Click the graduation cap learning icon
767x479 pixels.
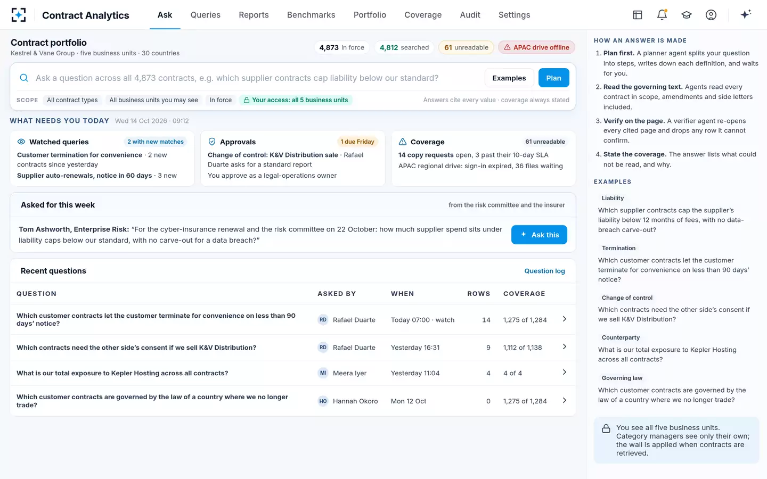click(x=687, y=15)
